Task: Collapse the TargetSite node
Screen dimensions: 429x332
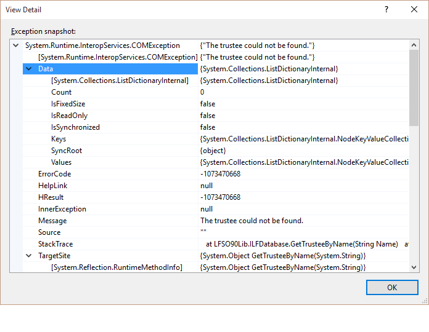Action: [x=29, y=256]
